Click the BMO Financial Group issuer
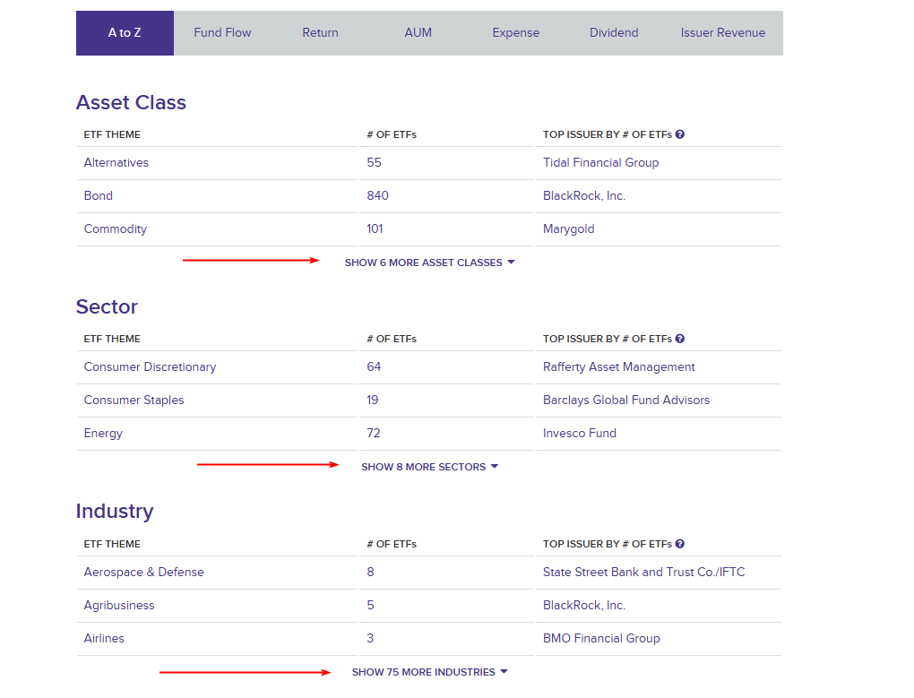The height and width of the screenshot is (698, 914). click(601, 639)
